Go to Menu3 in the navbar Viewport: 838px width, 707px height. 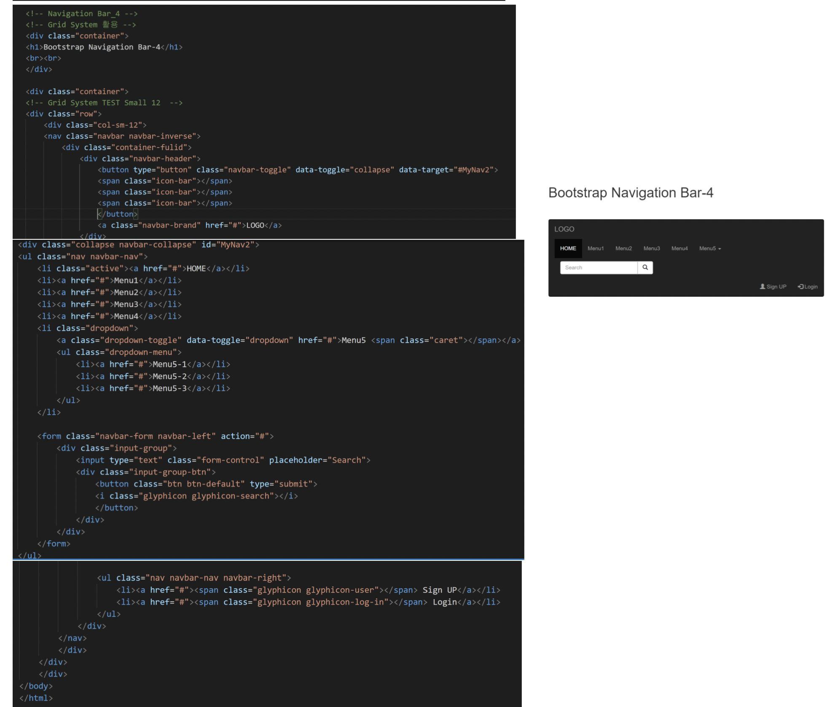[x=651, y=249]
